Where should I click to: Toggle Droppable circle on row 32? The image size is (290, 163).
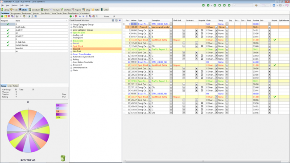tap(202, 113)
